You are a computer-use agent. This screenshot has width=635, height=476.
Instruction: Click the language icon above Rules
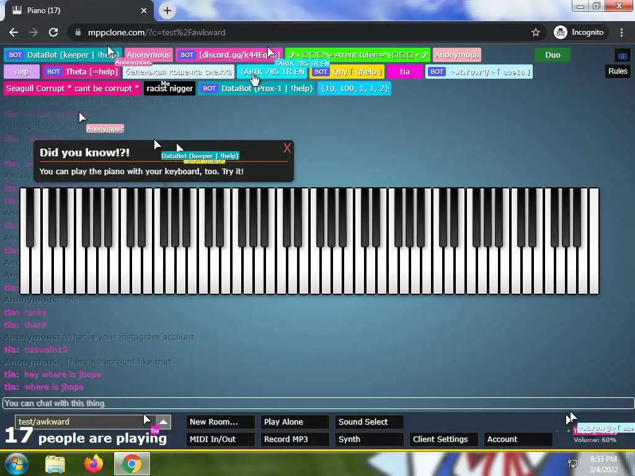(x=623, y=56)
